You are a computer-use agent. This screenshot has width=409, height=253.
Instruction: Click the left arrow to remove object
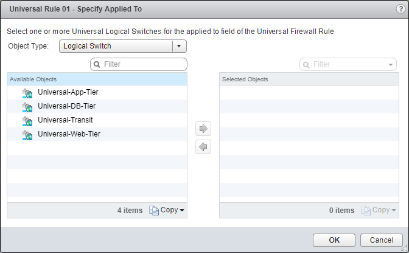(x=203, y=147)
